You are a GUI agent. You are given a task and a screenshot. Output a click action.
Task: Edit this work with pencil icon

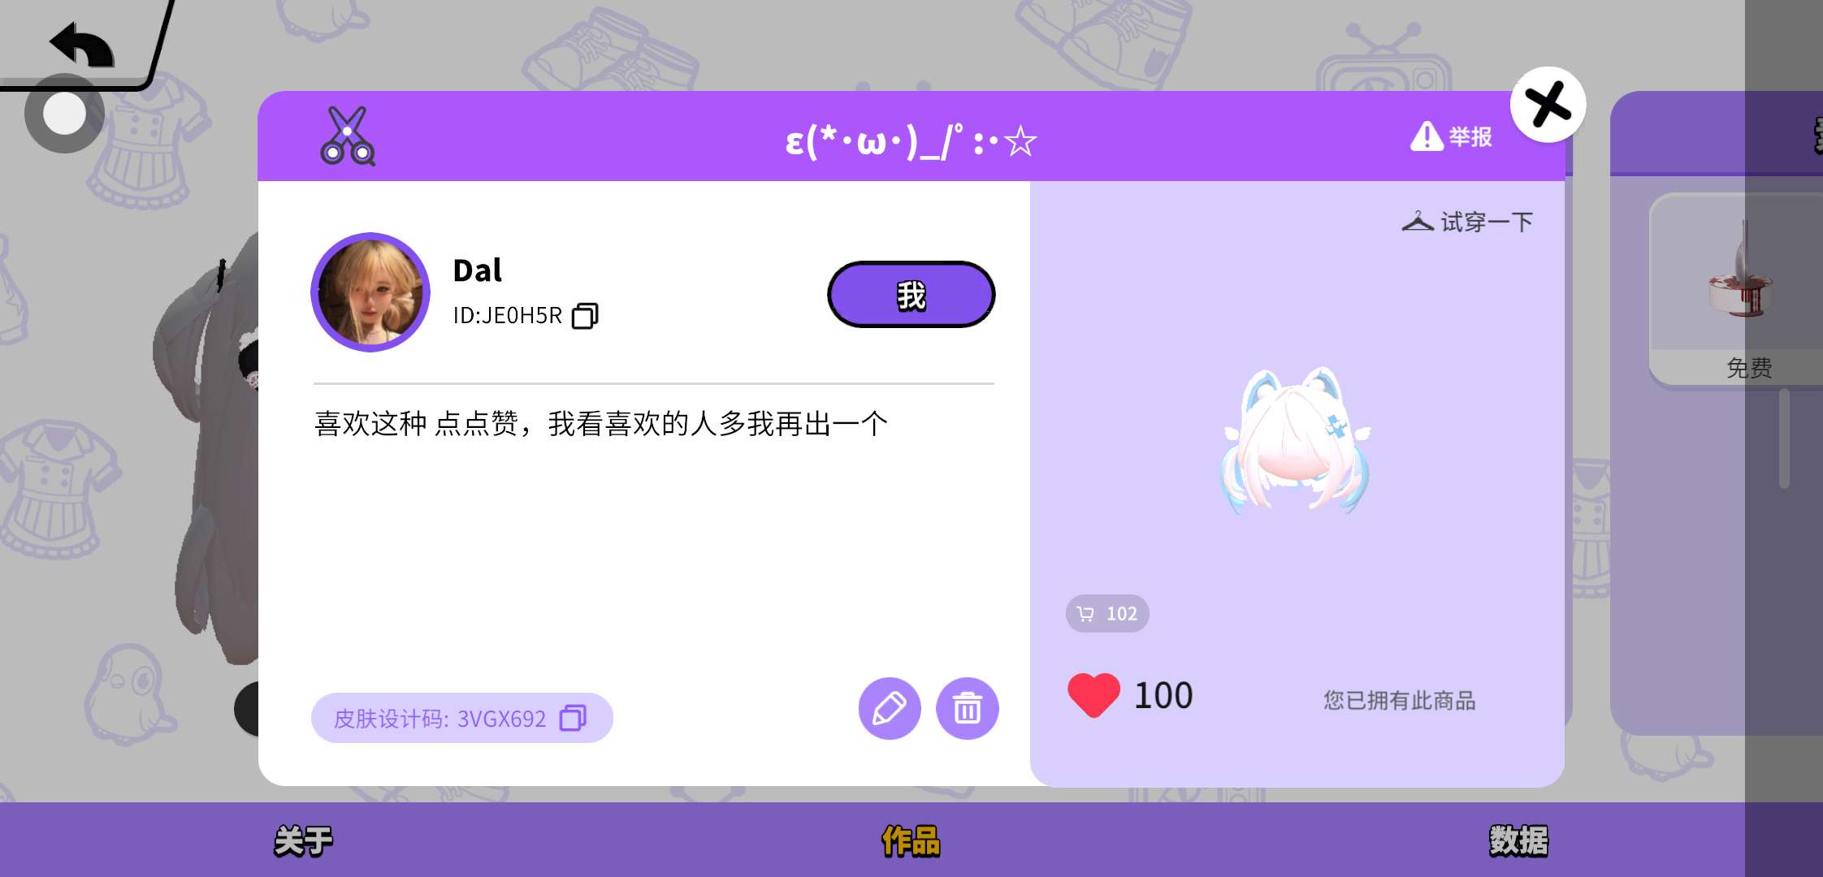[890, 708]
